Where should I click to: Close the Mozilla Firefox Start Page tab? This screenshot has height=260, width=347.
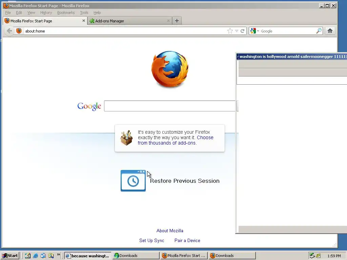coord(83,21)
